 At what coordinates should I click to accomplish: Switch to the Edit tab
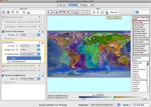click(x=92, y=5)
